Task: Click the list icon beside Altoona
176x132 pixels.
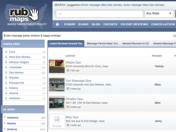Action: pyautogui.click(x=6, y=93)
